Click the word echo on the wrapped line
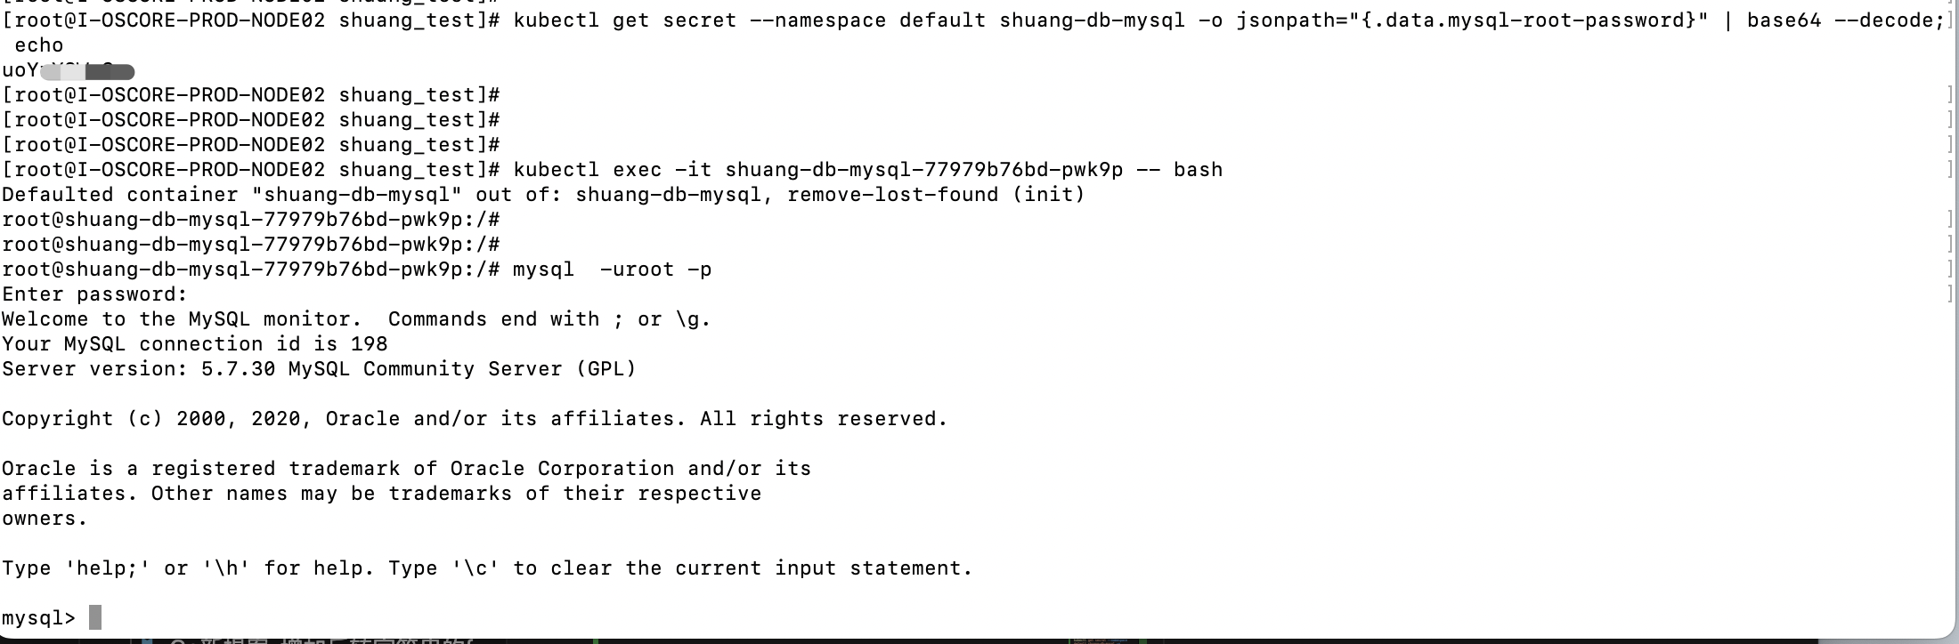Viewport: 1959px width, 644px height. tap(38, 45)
